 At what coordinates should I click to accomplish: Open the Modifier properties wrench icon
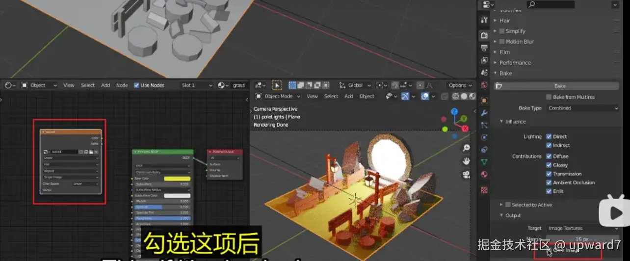pyautogui.click(x=484, y=113)
